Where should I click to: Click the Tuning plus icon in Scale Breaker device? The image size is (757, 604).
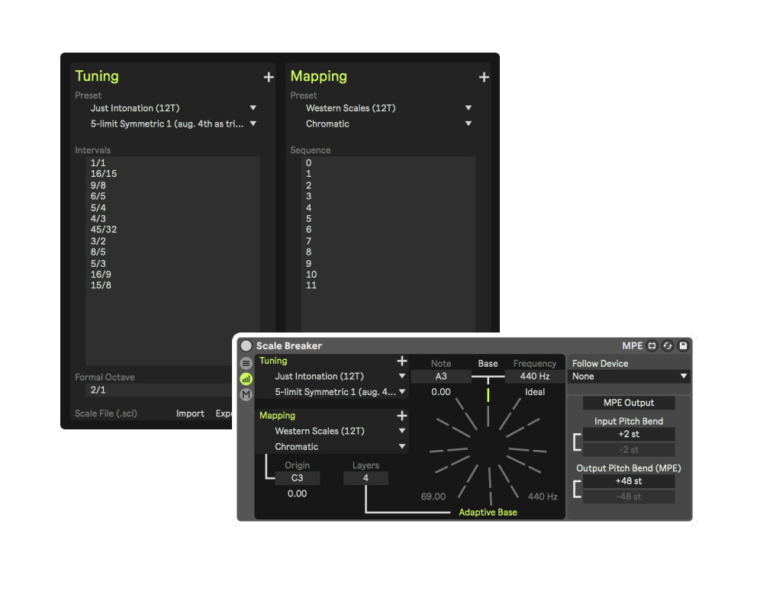point(401,361)
